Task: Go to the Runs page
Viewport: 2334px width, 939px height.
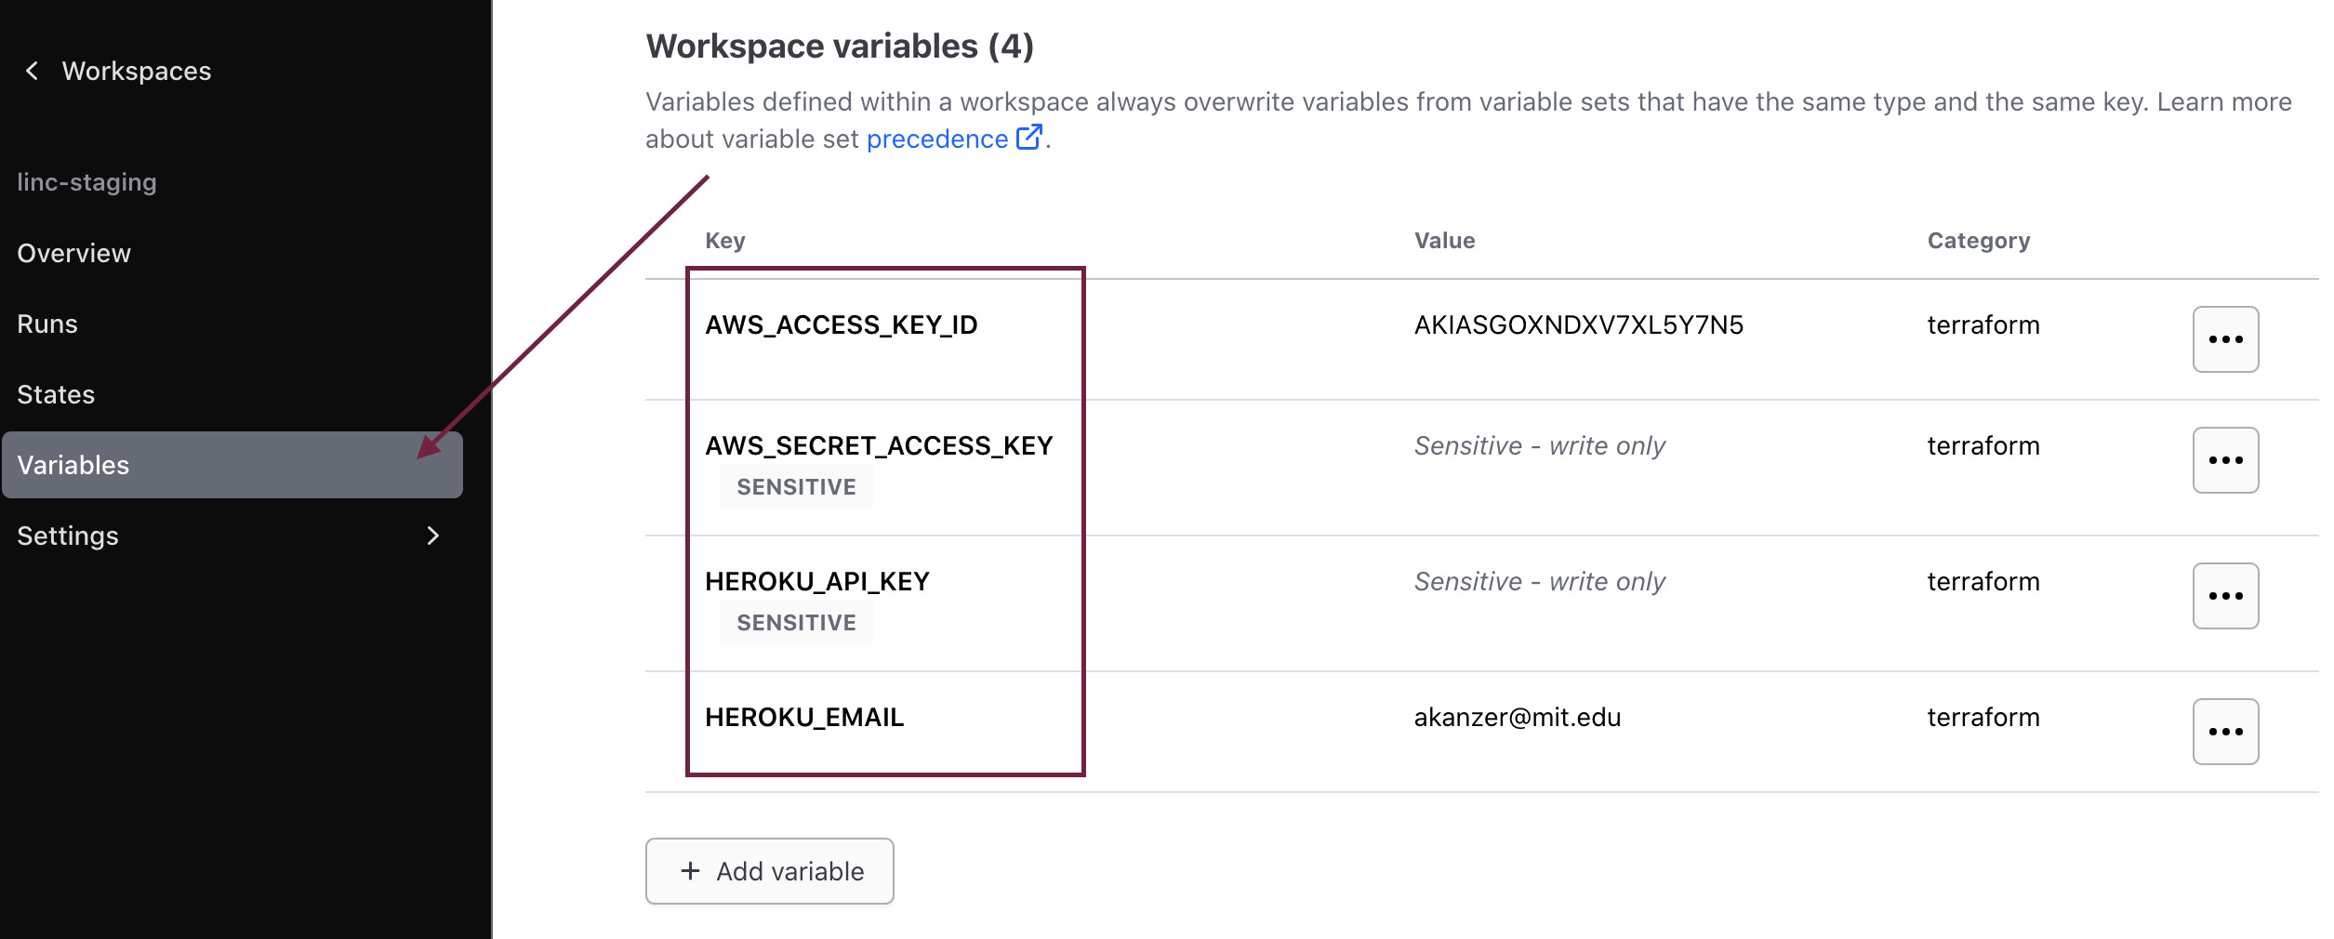Action: (x=47, y=324)
